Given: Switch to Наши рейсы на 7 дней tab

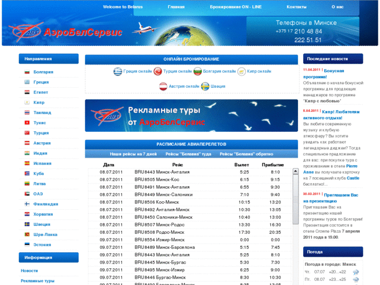Looking at the screenshot, I should coord(133,154).
